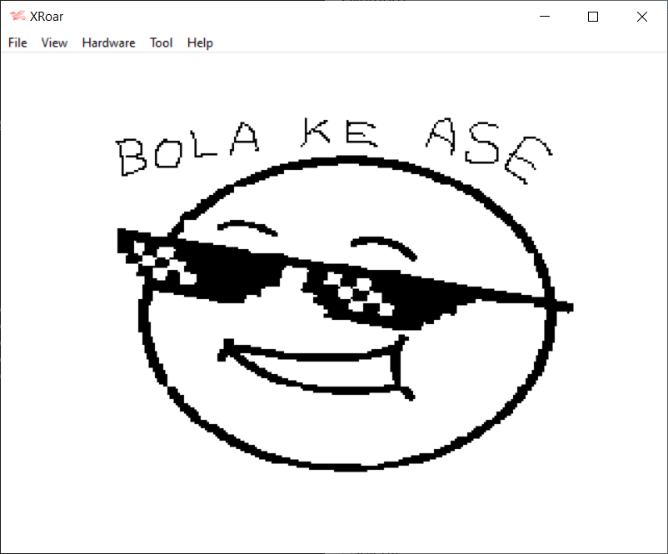Expand the Tool menu
Viewport: 668px width, 554px height.
161,42
